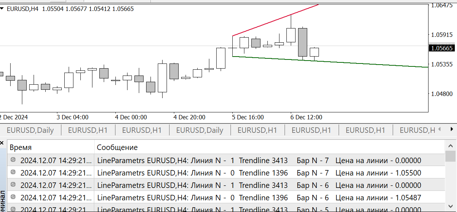Select the red upper trendline on the chart
This screenshot has height=212, width=457.
click(x=275, y=20)
